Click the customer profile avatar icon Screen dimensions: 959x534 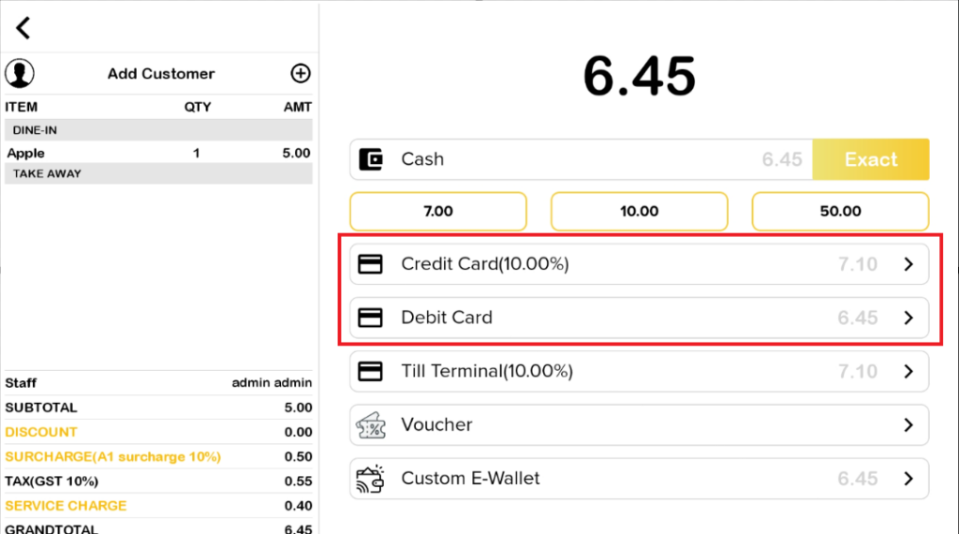(20, 73)
